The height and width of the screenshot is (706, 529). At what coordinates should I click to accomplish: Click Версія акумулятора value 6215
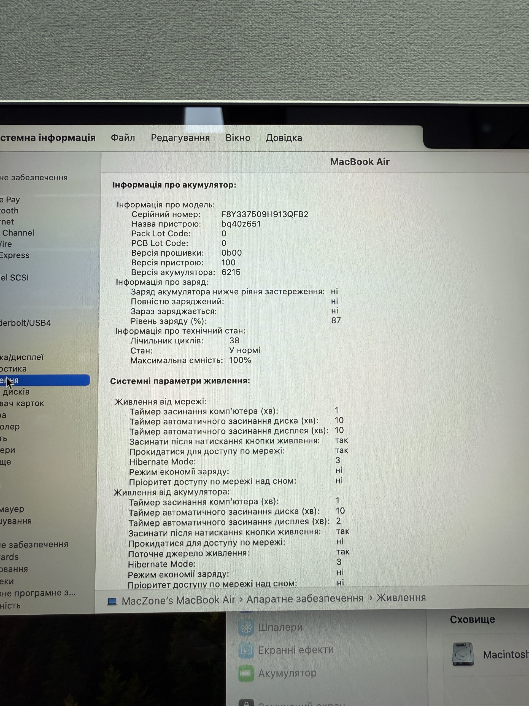point(231,272)
